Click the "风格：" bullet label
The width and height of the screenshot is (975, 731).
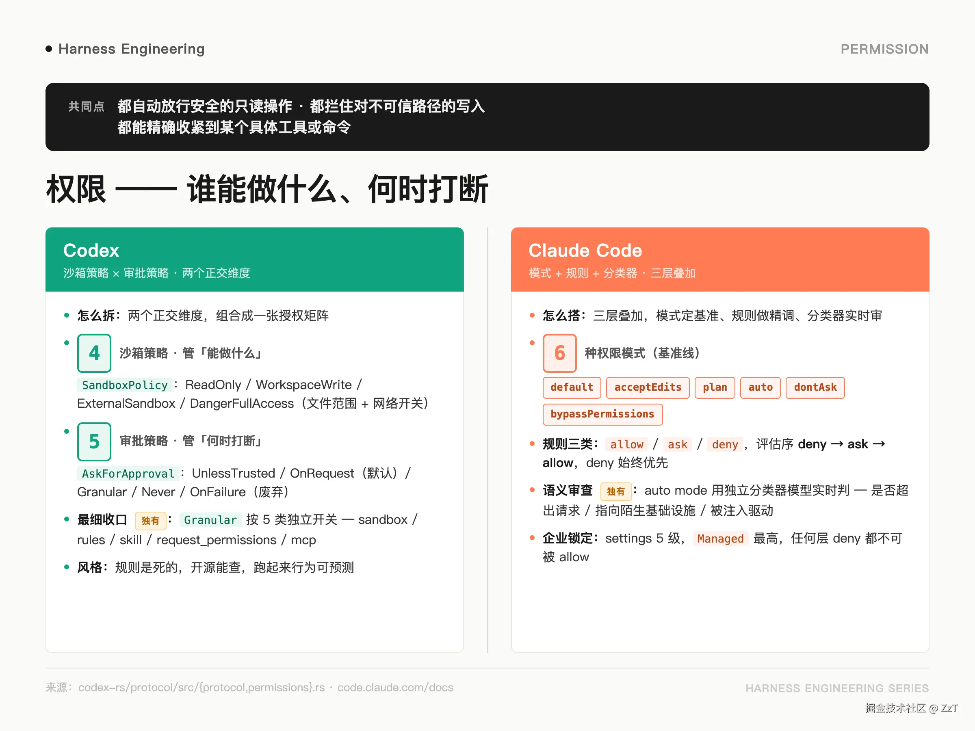[93, 567]
